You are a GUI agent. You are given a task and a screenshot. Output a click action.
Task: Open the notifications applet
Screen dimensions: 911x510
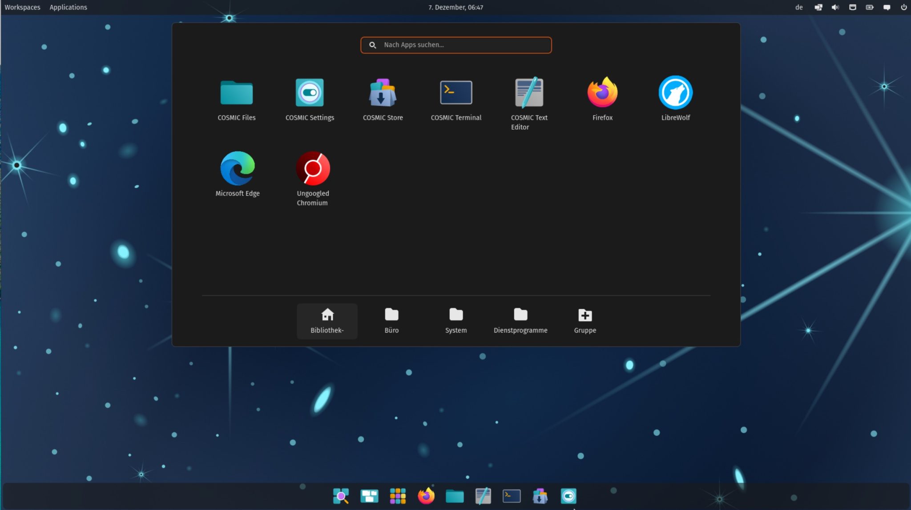click(887, 7)
